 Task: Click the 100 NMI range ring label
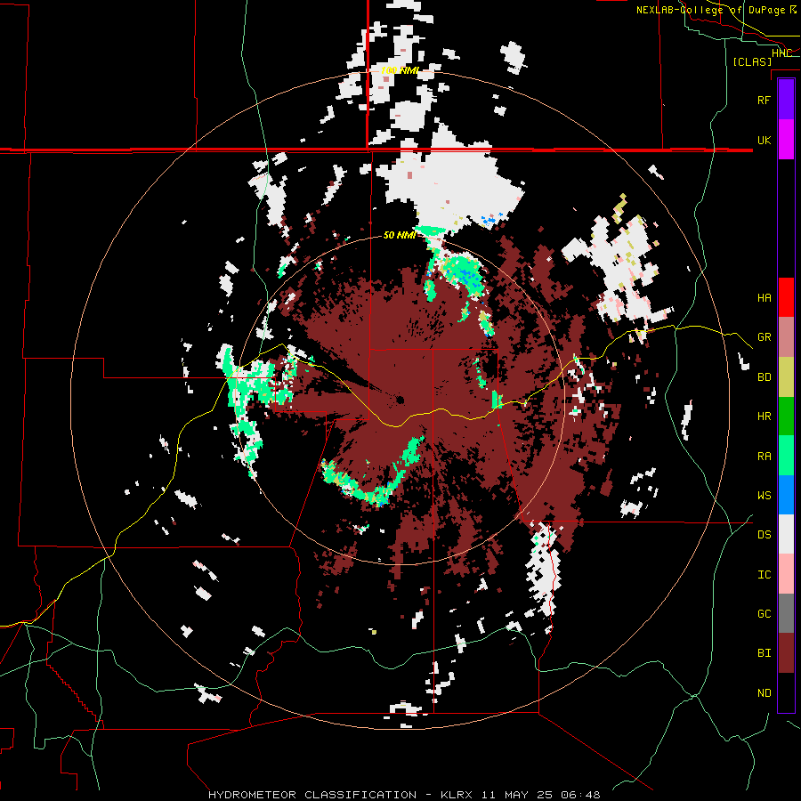point(400,70)
